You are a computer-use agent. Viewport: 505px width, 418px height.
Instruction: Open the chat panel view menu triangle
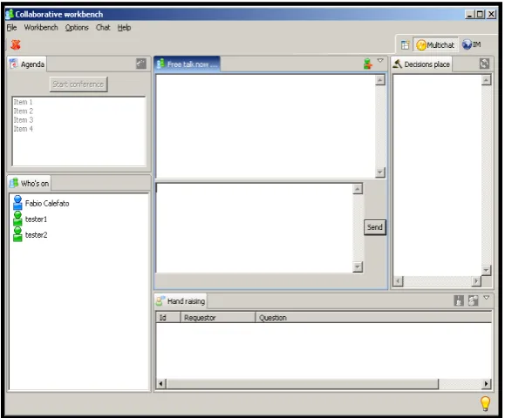point(380,60)
